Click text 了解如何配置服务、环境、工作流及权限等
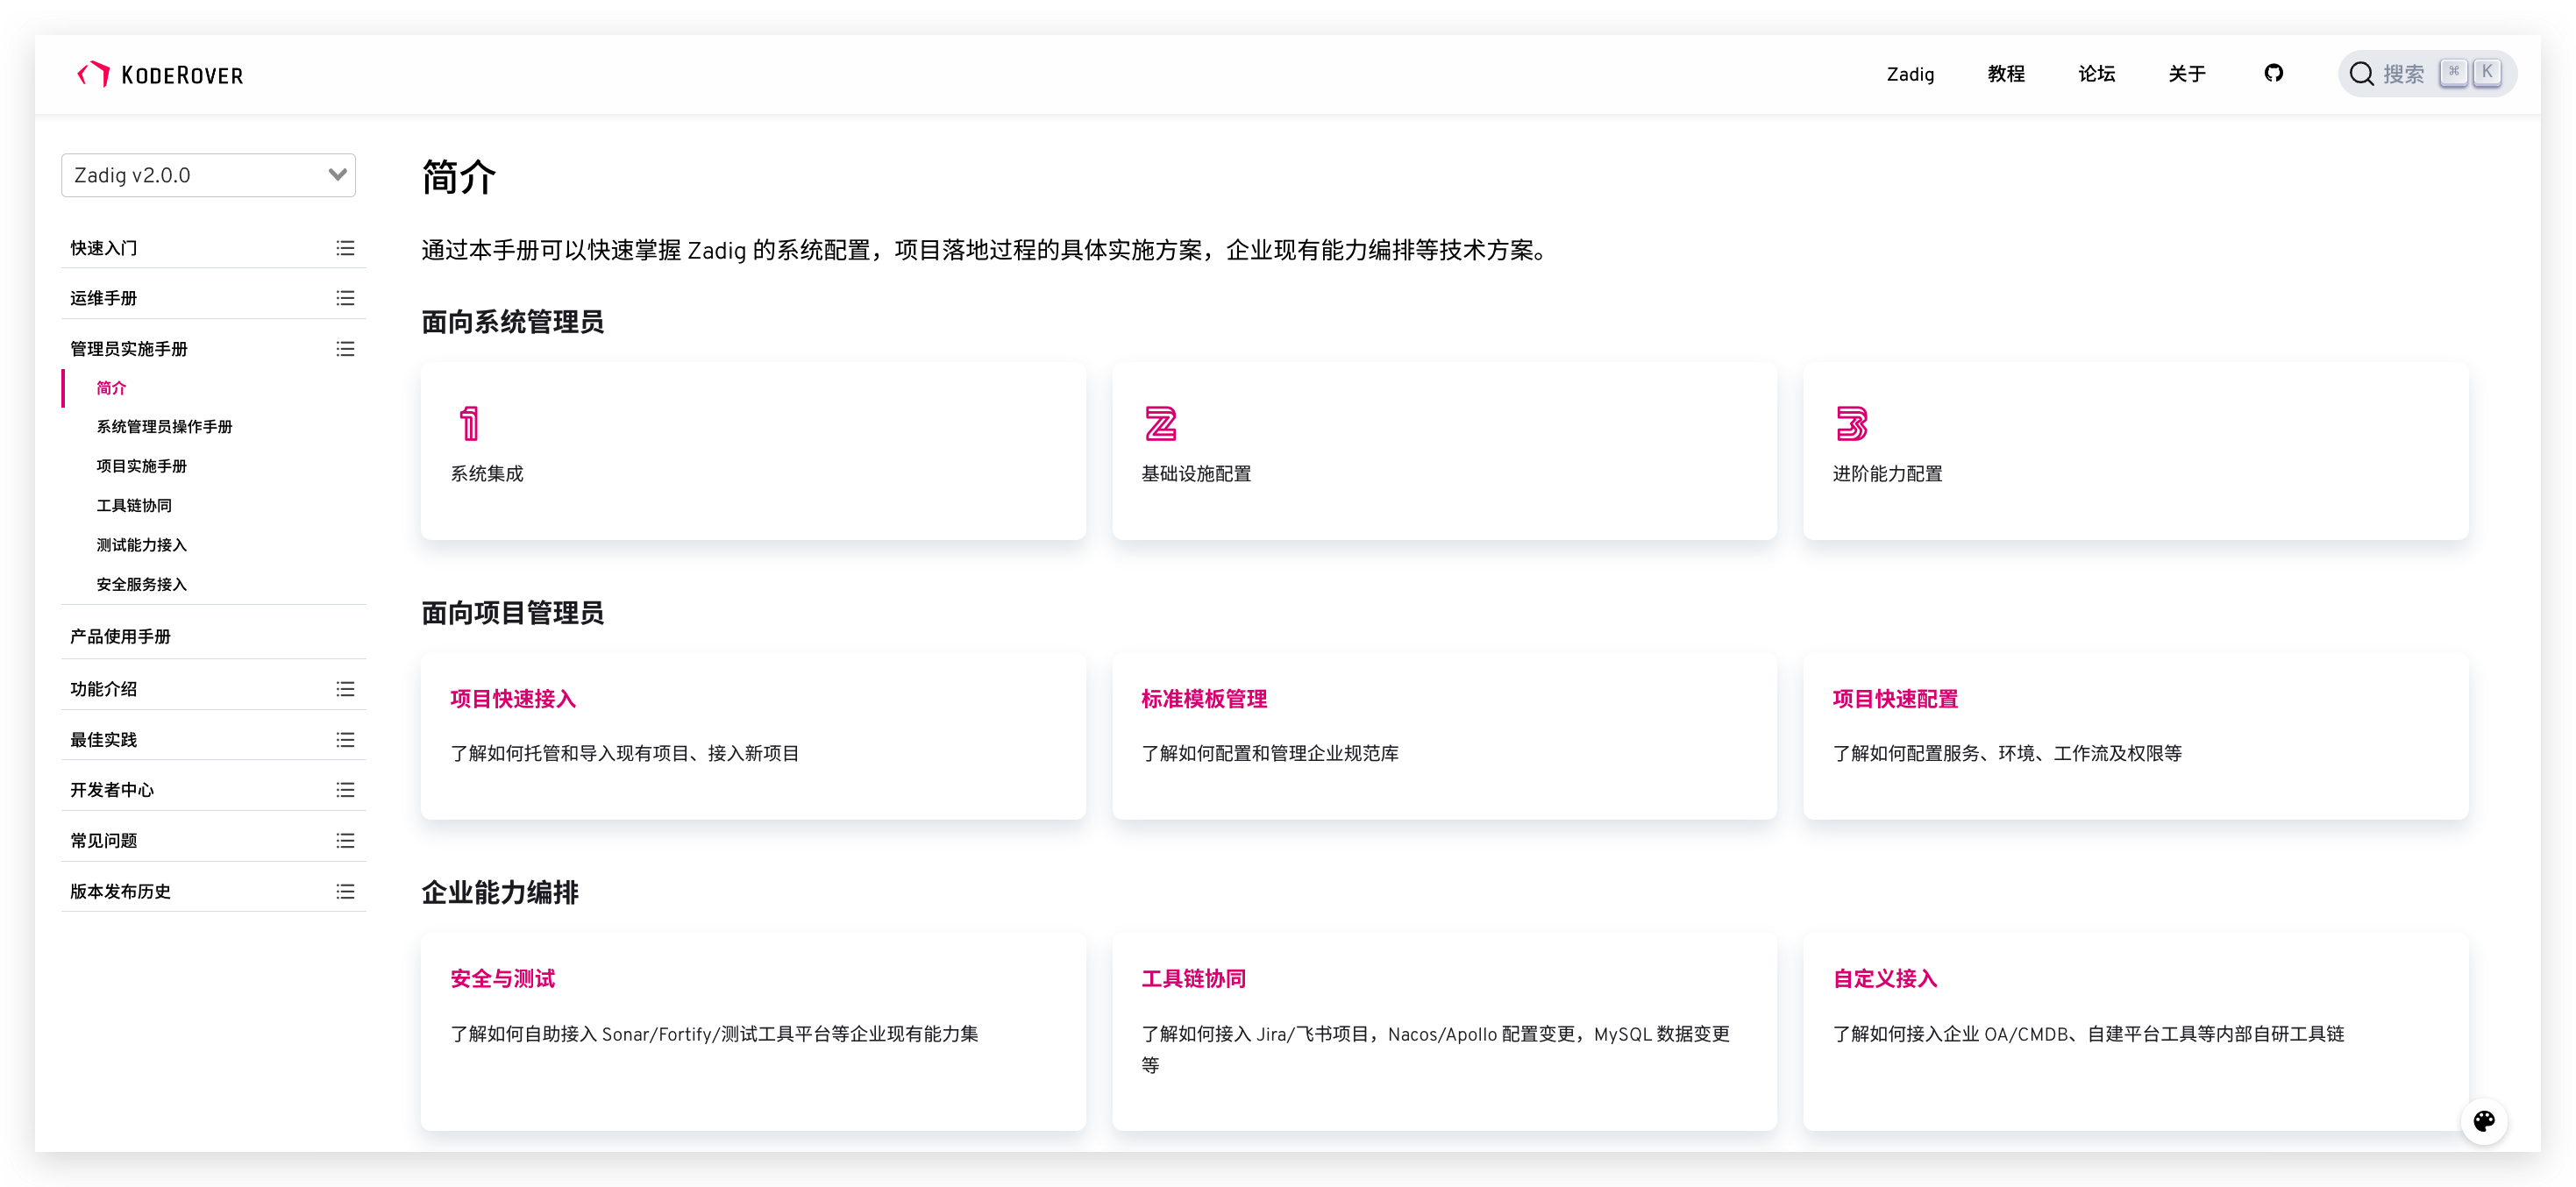This screenshot has width=2576, height=1187. tap(2007, 754)
